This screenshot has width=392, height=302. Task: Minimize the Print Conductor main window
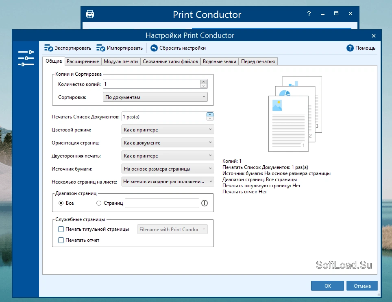(323, 14)
